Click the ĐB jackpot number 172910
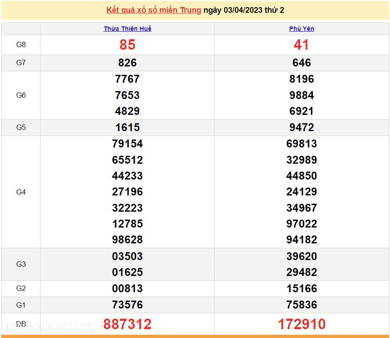 [x=301, y=323]
